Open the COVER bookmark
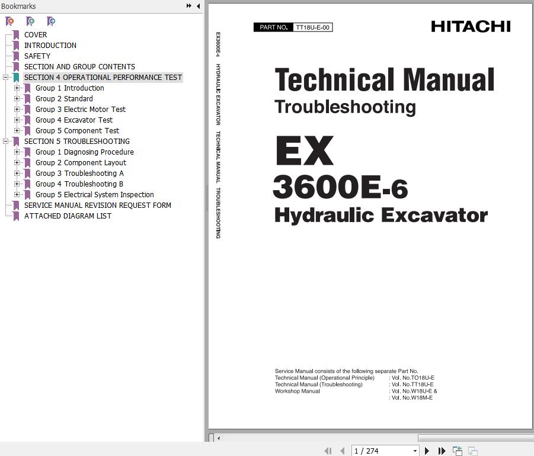This screenshot has height=456, width=534. (x=36, y=35)
